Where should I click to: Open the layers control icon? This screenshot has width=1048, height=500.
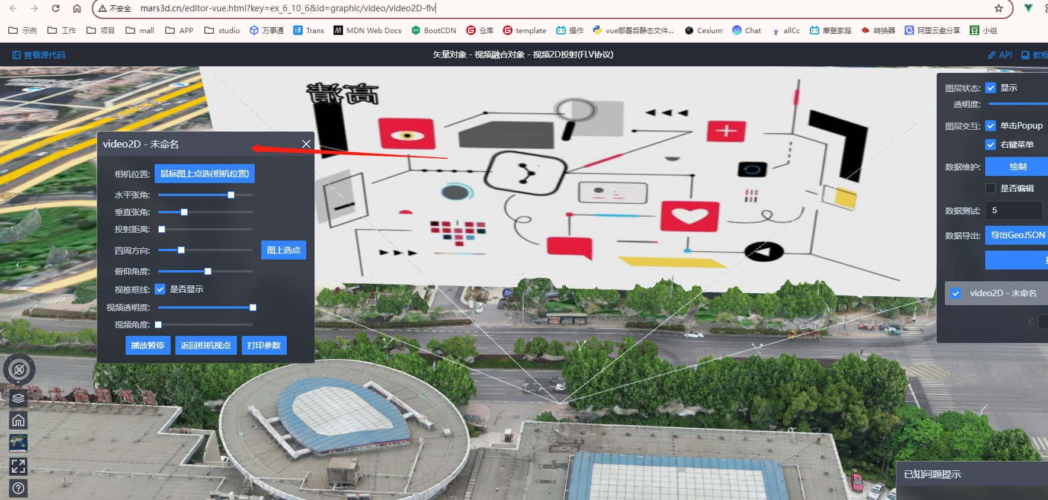(18, 398)
